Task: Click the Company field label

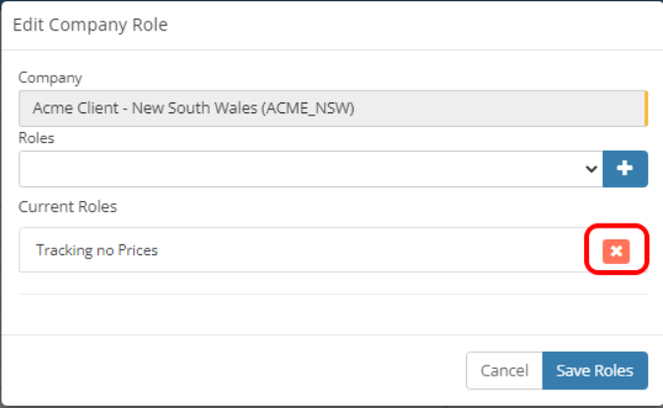Action: [50, 77]
